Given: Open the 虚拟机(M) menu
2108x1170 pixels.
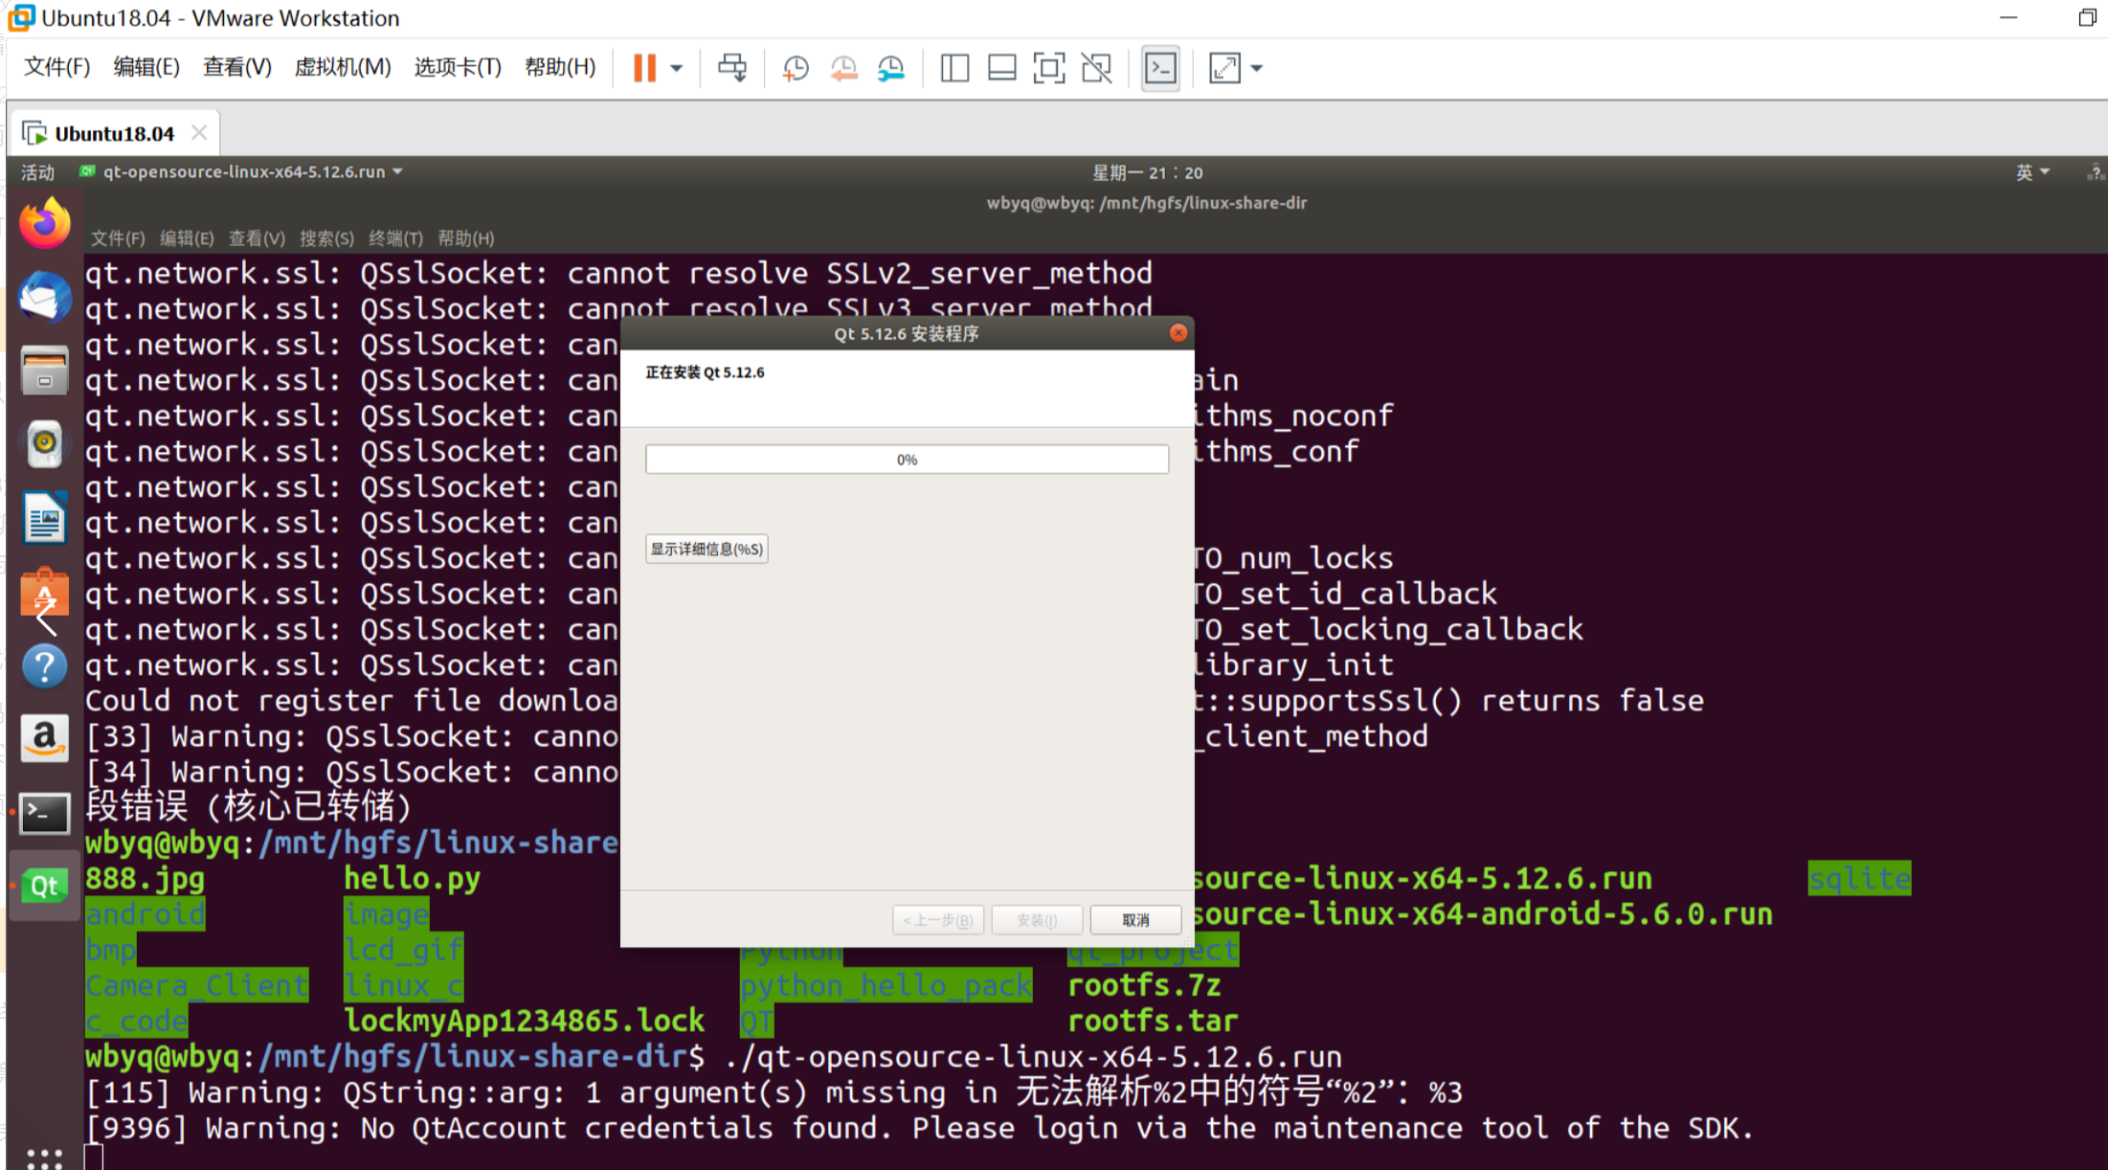Looking at the screenshot, I should 342,67.
